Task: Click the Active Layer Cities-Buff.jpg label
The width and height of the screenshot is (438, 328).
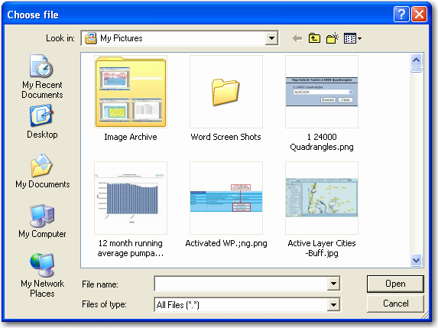Action: [322, 248]
